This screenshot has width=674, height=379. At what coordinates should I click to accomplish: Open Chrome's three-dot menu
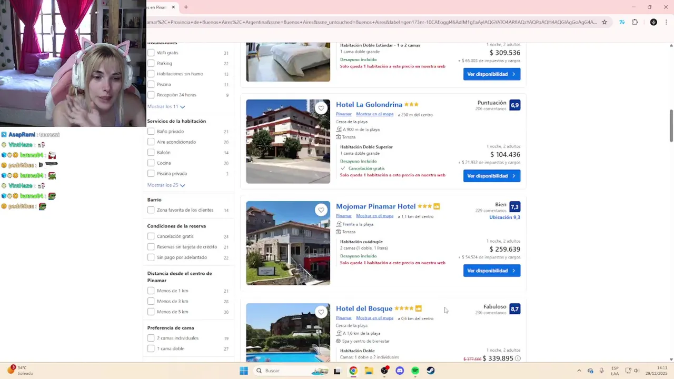pos(667,22)
